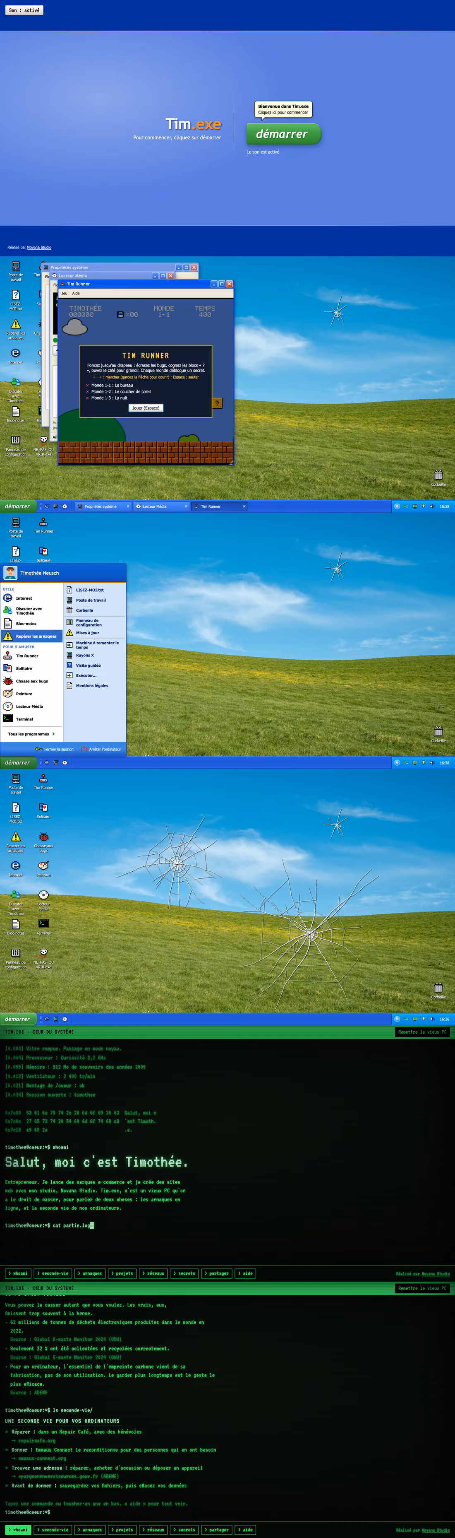Select 'Monde 1-1 : Le bureau' in Tim Runner
The image size is (455, 1538).
[x=112, y=385]
